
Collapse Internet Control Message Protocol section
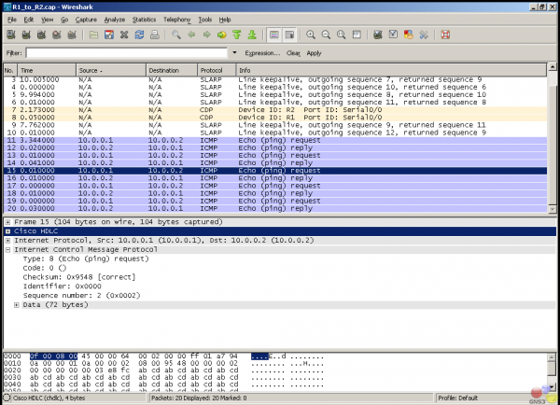(7, 249)
